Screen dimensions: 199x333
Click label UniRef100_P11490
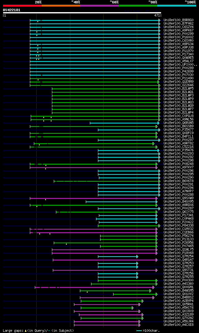(x=178, y=78)
